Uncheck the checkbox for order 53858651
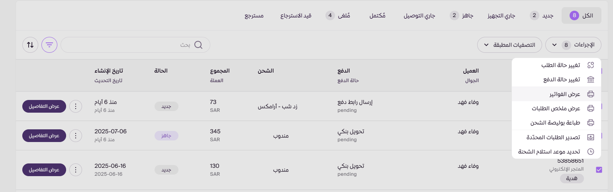613x192 pixels. (x=599, y=170)
